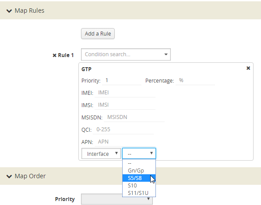Click the Add a Rule button
Viewport: 261px width, 205px height.
(98, 34)
